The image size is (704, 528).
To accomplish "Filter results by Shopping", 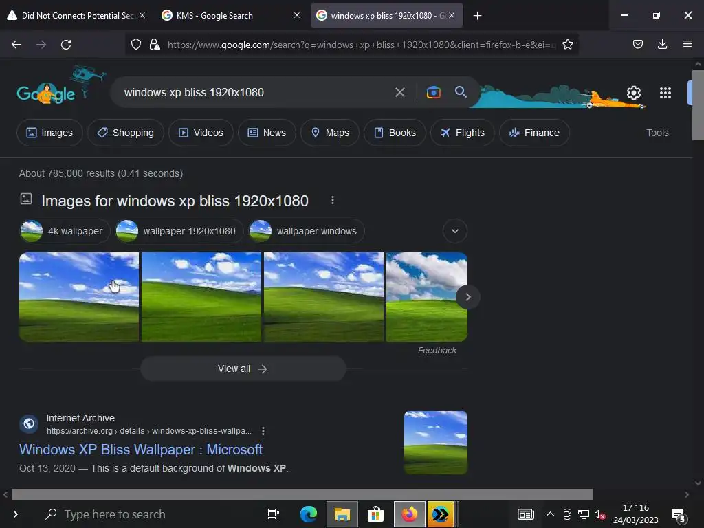I will (126, 133).
